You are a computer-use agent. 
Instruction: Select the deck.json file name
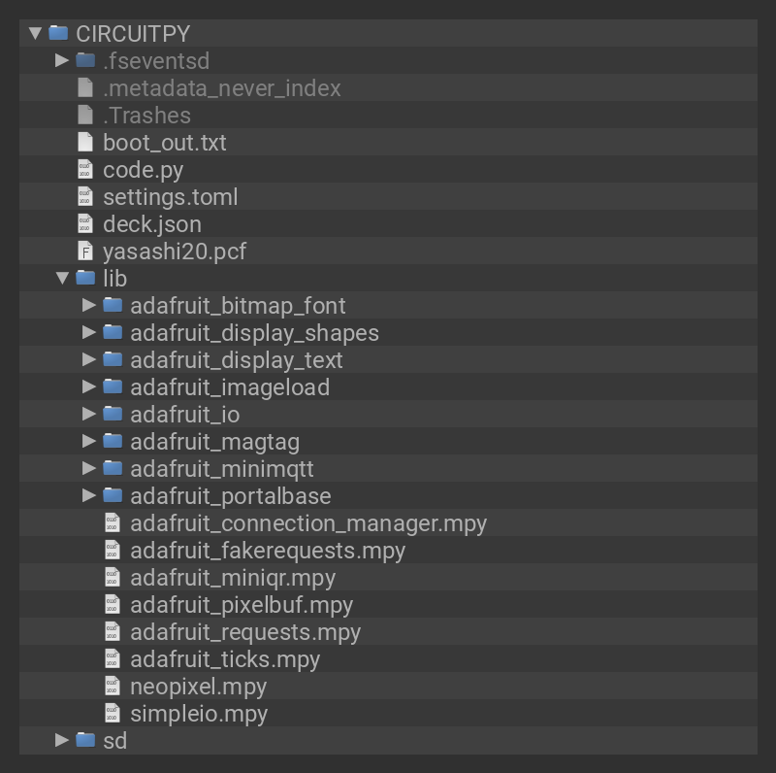pyautogui.click(x=152, y=224)
